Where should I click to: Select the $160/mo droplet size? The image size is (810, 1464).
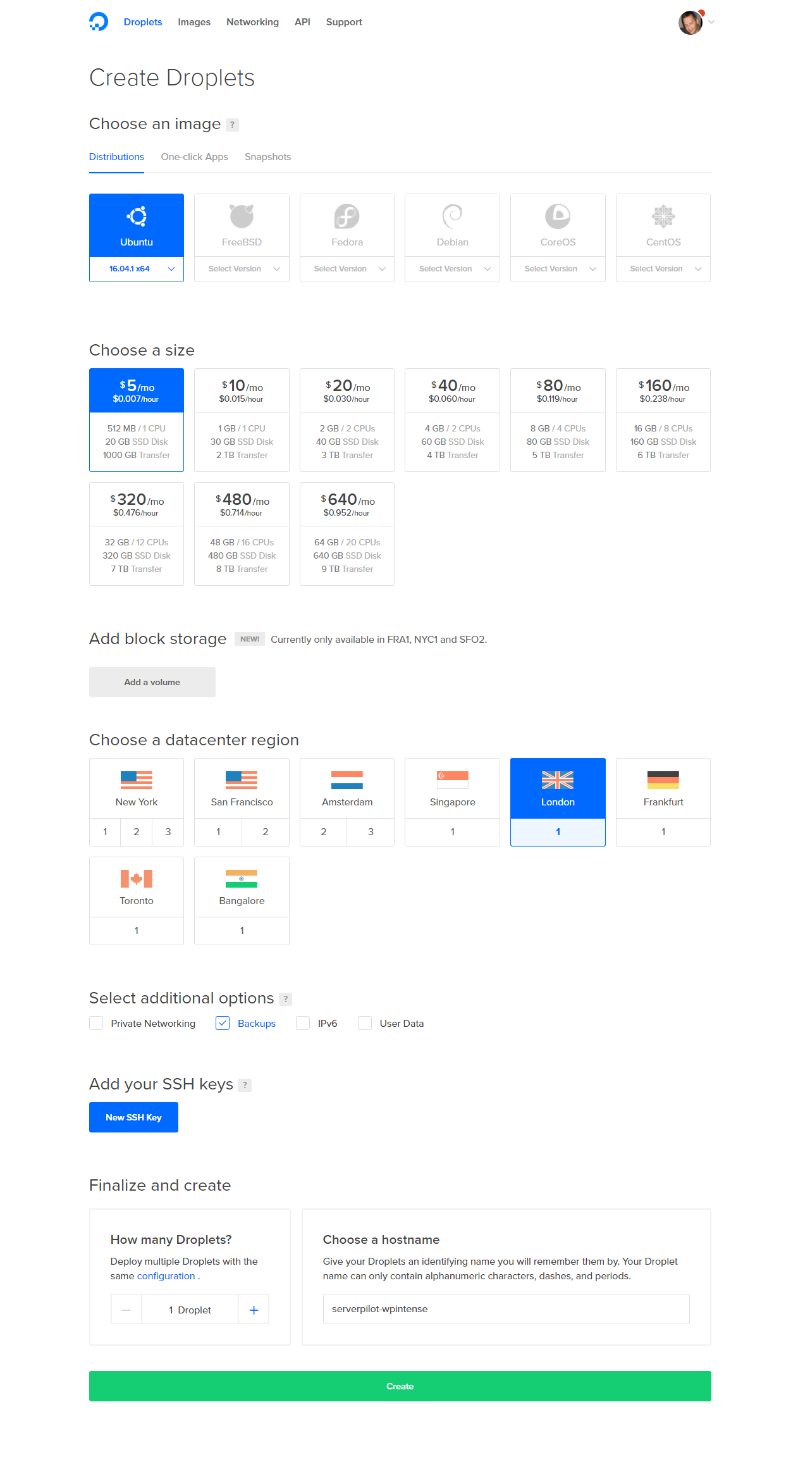[663, 420]
